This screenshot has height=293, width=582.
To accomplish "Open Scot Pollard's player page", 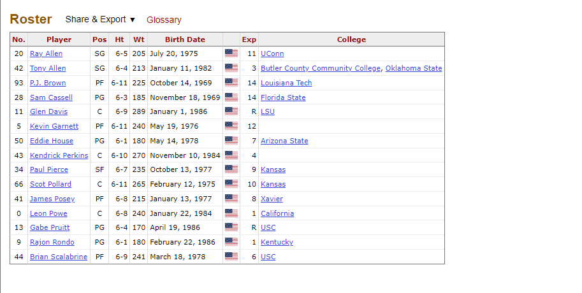I will pyautogui.click(x=50, y=184).
